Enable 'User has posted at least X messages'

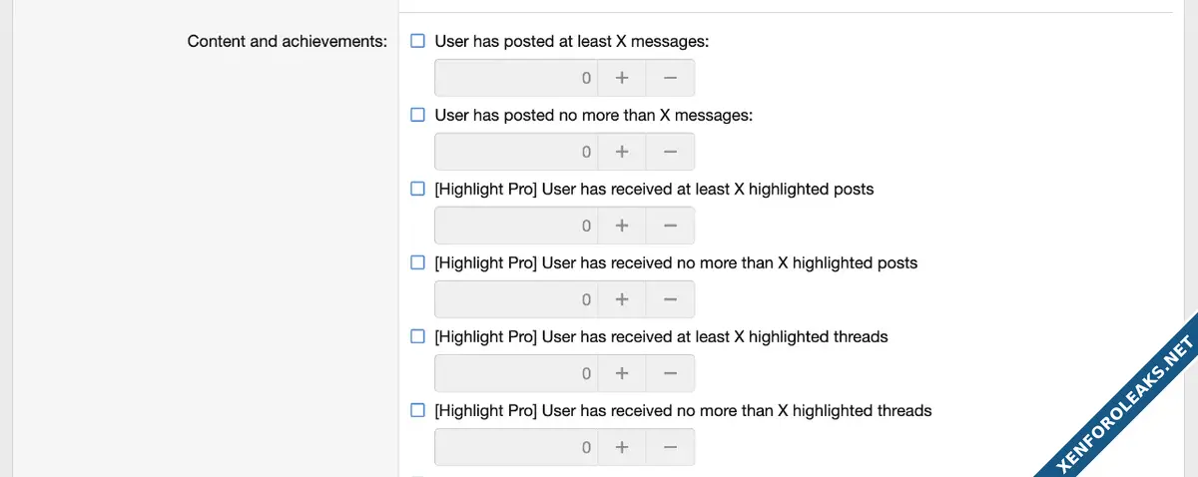tap(418, 42)
